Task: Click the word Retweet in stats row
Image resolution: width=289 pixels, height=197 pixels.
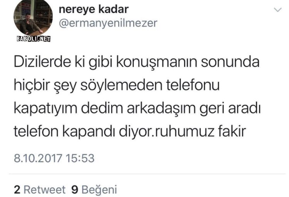Action: [x=44, y=190]
